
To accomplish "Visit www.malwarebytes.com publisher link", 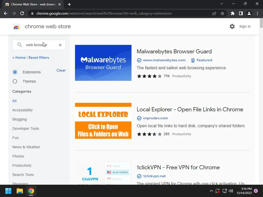I will pyautogui.click(x=164, y=60).
